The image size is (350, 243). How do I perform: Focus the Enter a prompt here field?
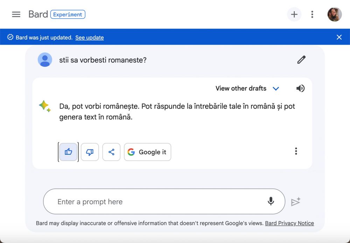(164, 201)
